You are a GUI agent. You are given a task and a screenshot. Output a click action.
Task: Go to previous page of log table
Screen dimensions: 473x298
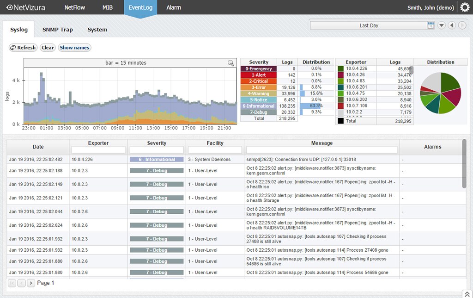[x=21, y=283]
